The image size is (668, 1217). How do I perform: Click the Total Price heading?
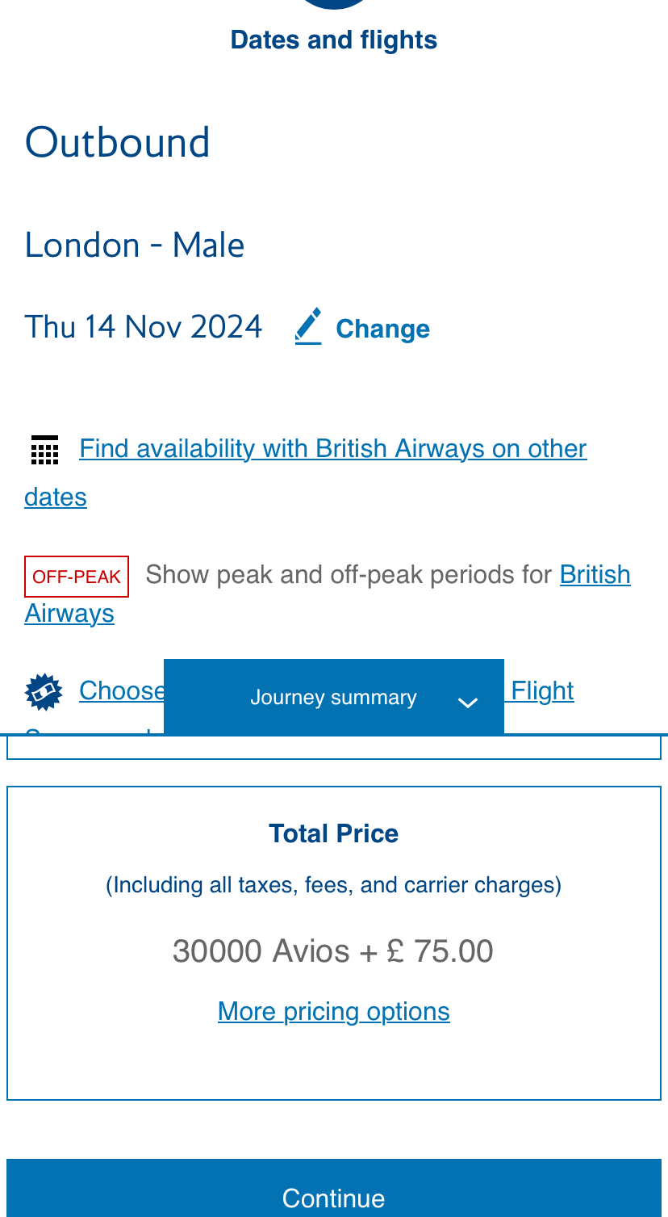point(333,833)
